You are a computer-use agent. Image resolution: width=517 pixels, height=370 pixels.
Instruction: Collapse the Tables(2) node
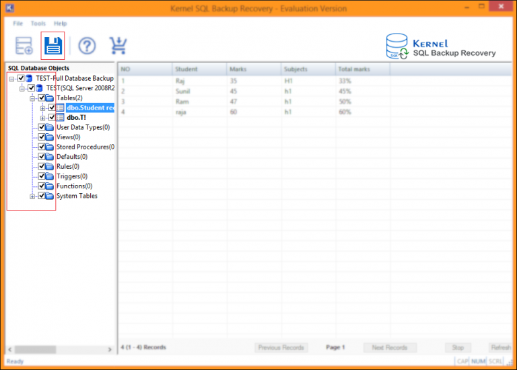pyautogui.click(x=32, y=98)
